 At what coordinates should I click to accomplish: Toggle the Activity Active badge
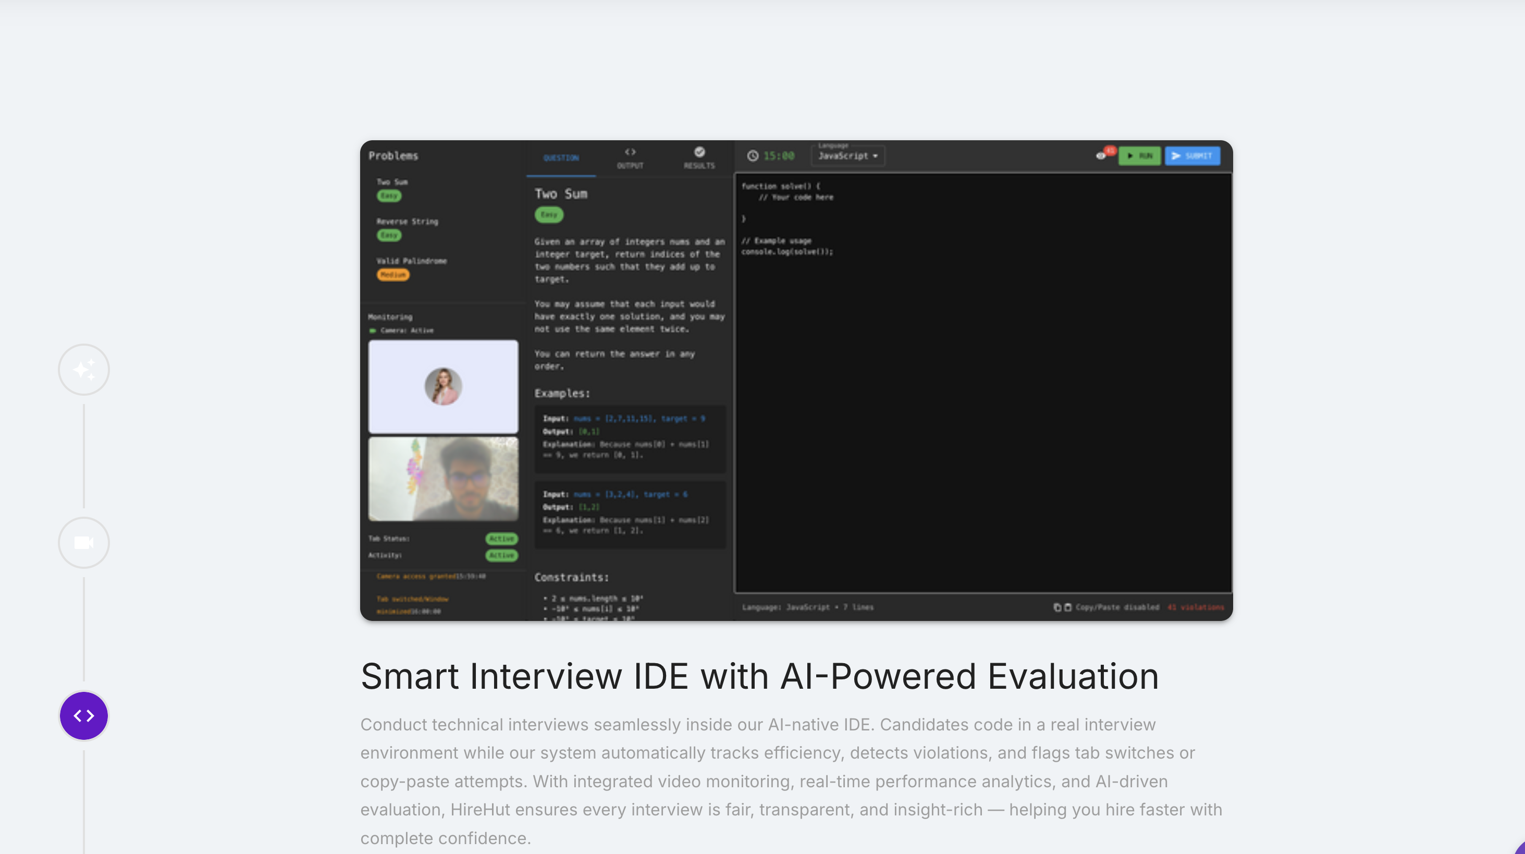[x=501, y=555]
